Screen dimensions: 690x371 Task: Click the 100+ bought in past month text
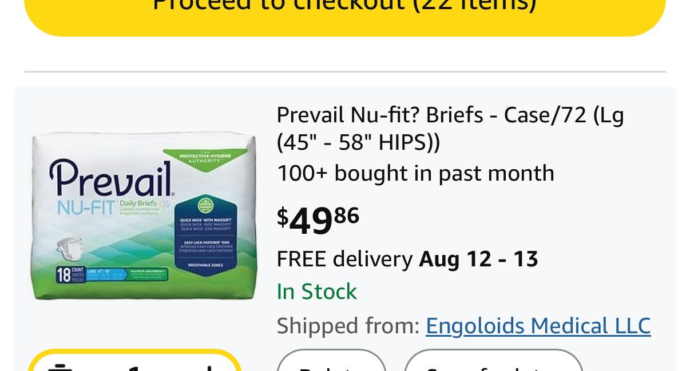click(415, 173)
